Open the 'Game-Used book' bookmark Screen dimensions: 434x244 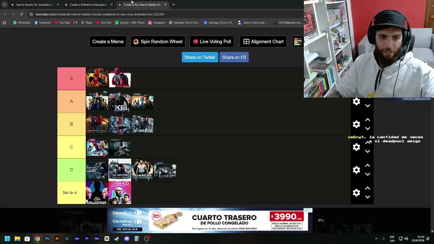pos(253,23)
